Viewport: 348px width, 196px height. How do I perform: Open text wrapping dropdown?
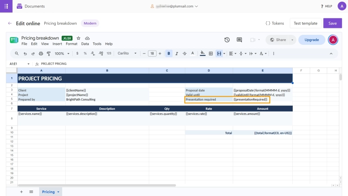point(253,54)
